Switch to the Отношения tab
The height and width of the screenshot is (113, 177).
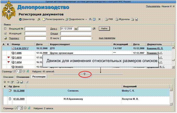(x=23, y=77)
